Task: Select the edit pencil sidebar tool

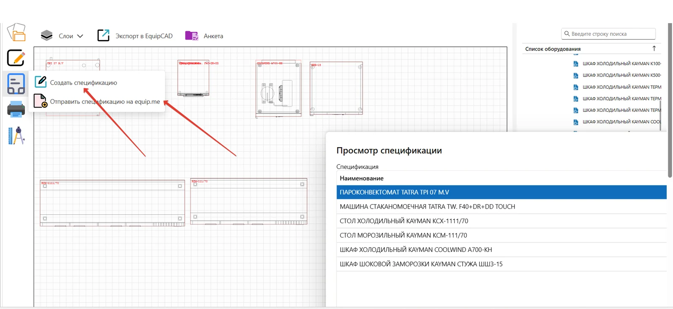Action: pyautogui.click(x=16, y=58)
